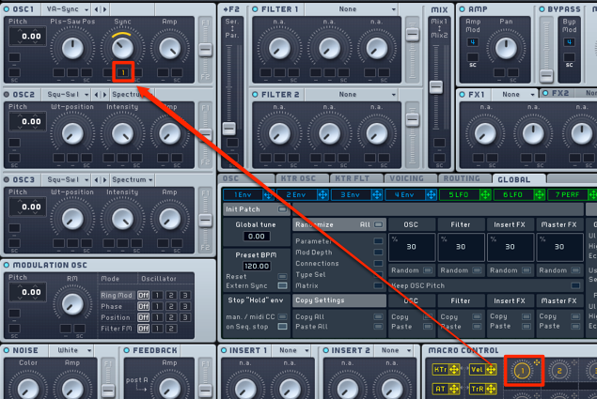Click the Preset BPM 120.00 field
Viewport: 597px width, 399px height.
pos(257,266)
